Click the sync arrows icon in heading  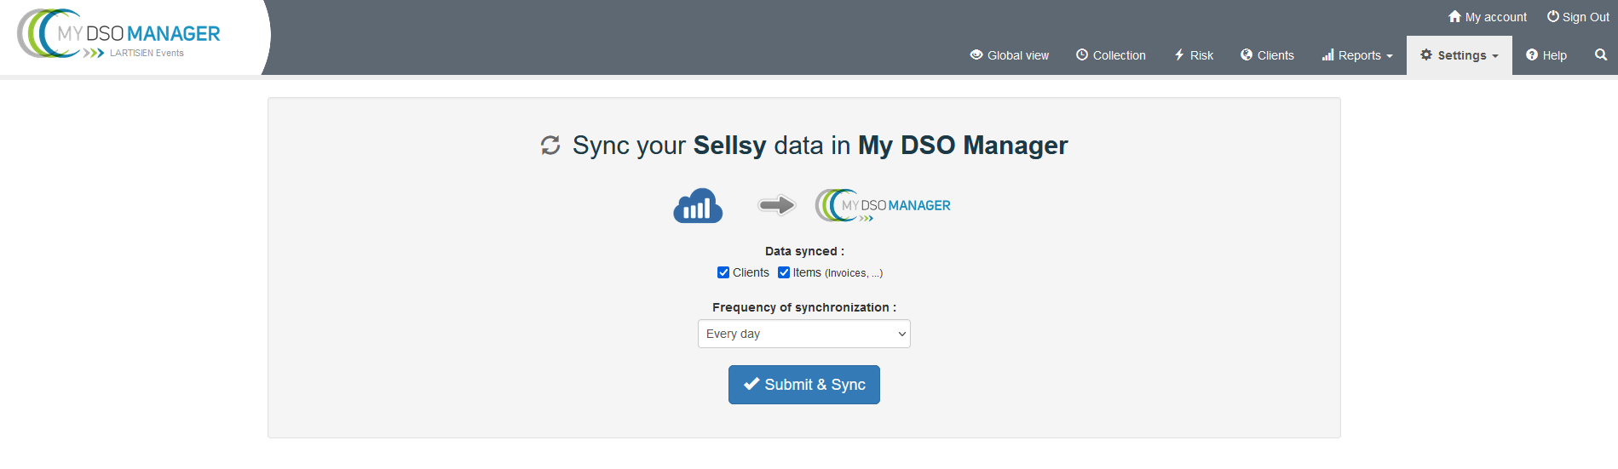[x=550, y=146]
